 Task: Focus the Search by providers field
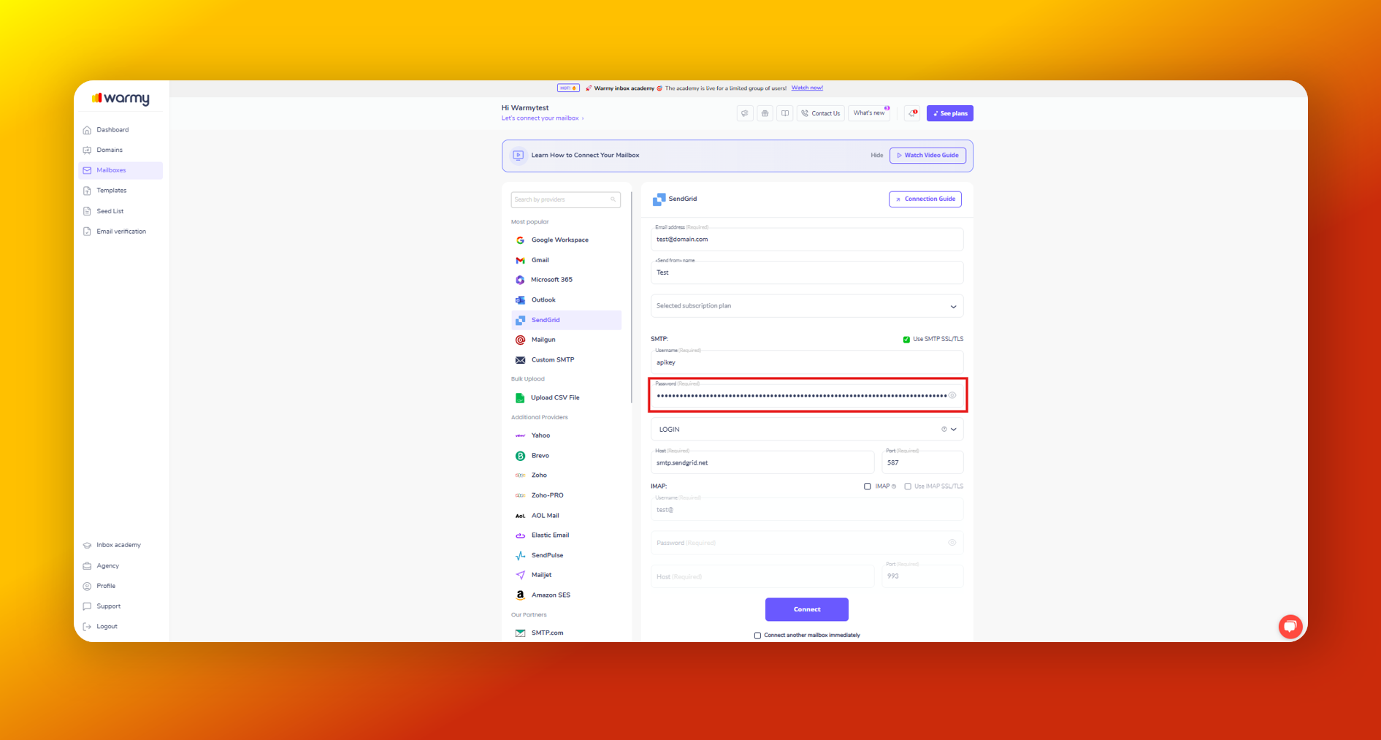[x=566, y=199]
